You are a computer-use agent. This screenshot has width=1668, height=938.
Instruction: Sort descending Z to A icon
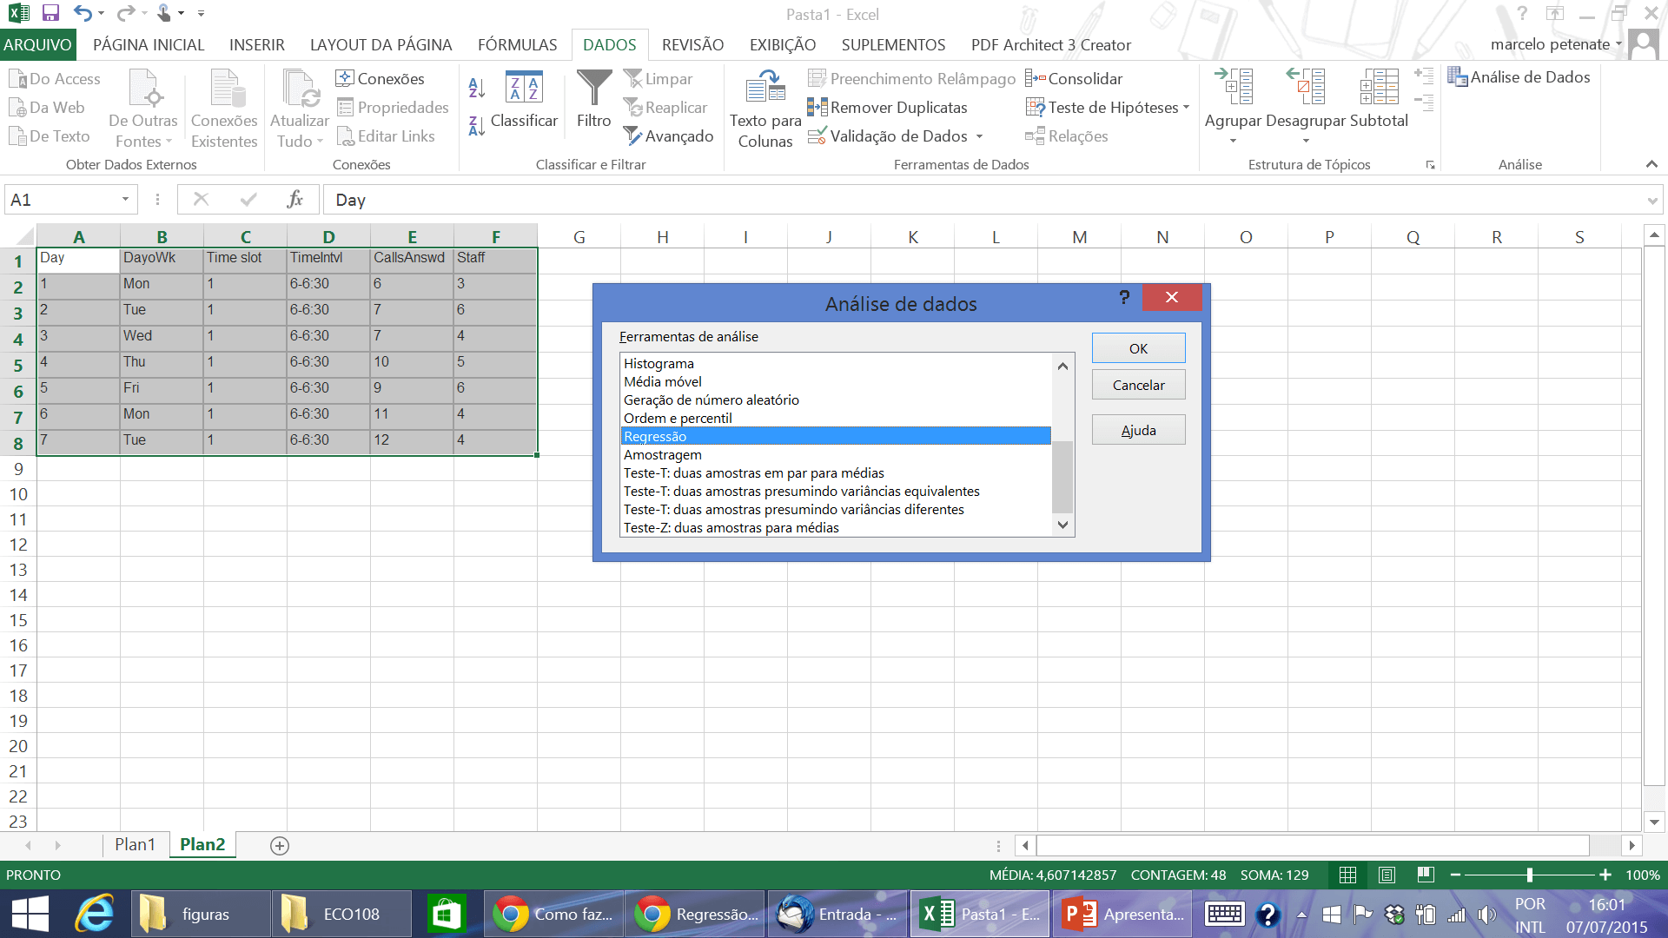(x=477, y=126)
